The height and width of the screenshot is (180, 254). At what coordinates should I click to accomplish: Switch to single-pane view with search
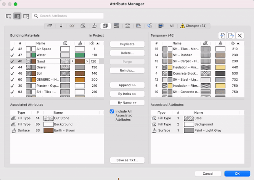tap(8, 16)
